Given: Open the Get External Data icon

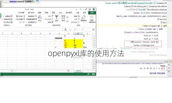Looking at the screenshot, I should pos(92,17).
